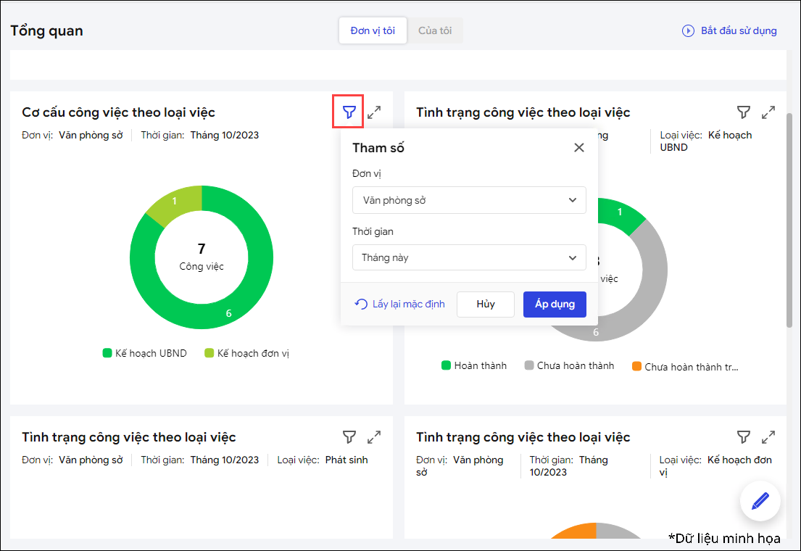
Task: Click the title of the Phát sinh status card
Action: coord(129,437)
